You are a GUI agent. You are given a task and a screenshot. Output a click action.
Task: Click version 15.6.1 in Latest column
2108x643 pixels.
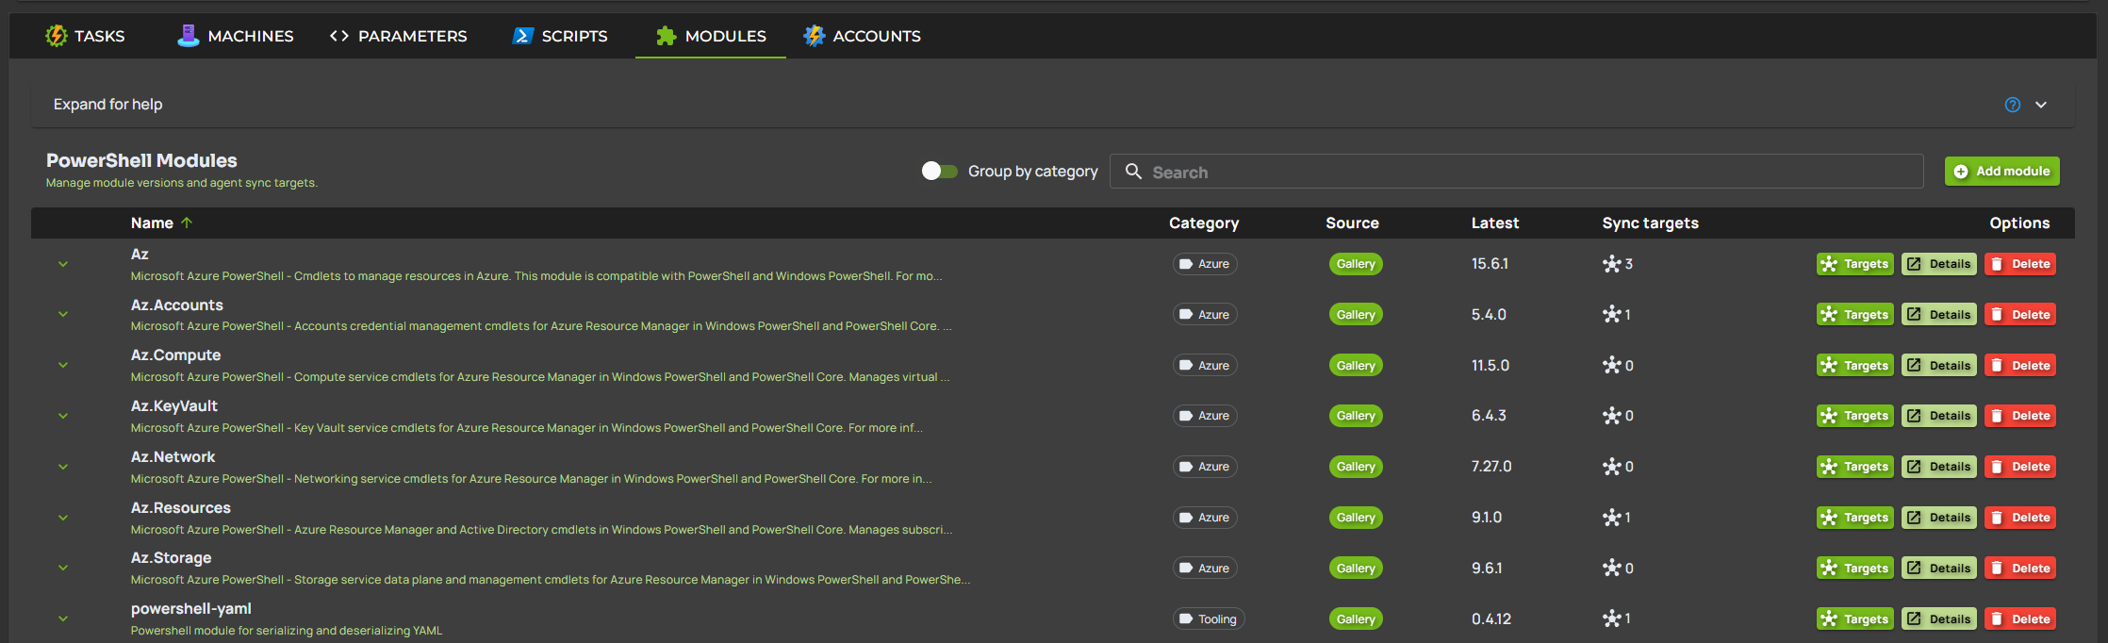[1490, 264]
